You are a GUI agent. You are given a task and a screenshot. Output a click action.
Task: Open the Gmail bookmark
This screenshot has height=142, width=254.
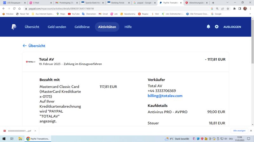coord(103,14)
